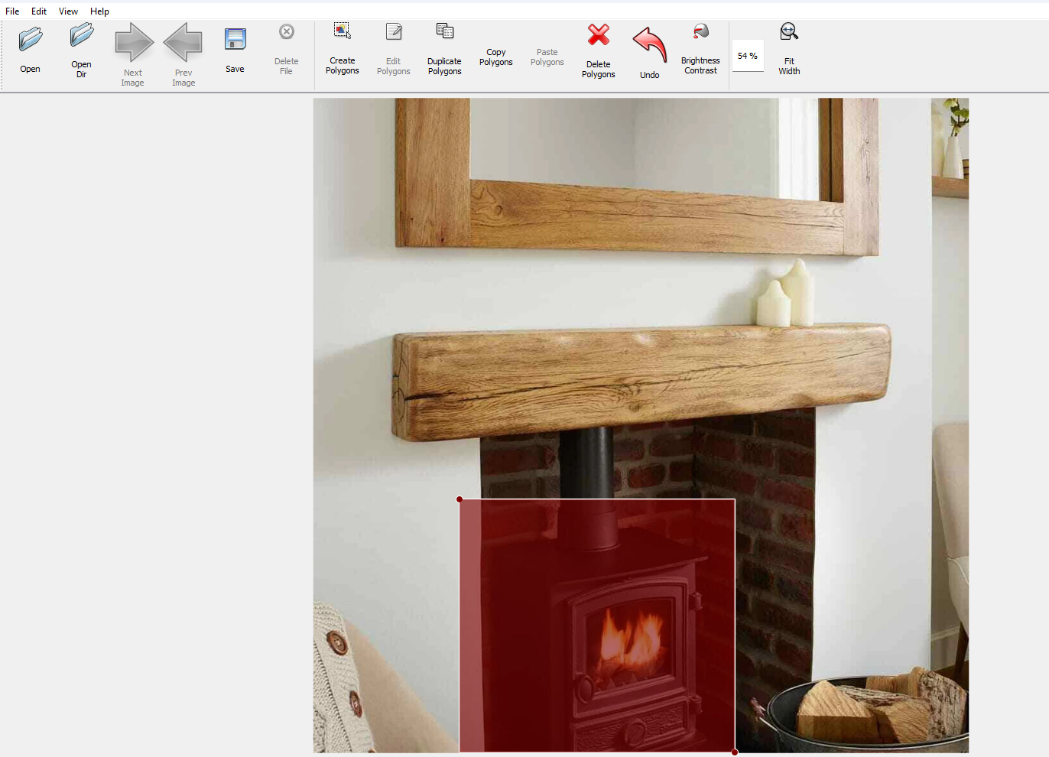Delete Polygons with the red X
The width and height of the screenshot is (1049, 757).
(x=598, y=36)
